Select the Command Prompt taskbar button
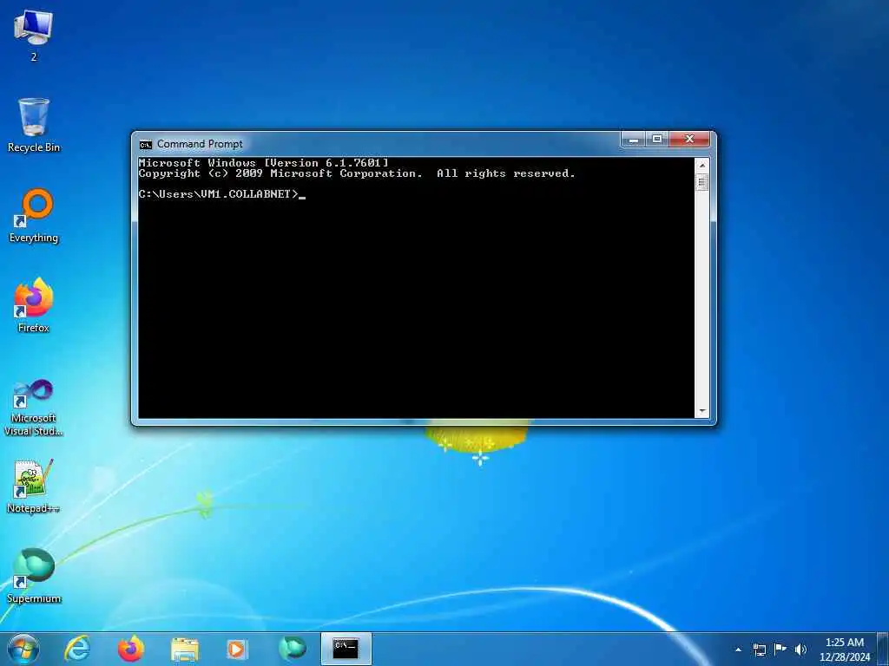The height and width of the screenshot is (666, 889). coord(346,649)
